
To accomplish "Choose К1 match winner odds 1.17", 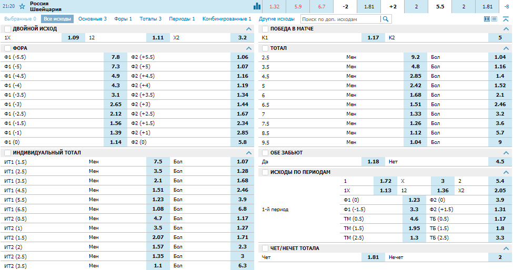I will (x=373, y=37).
